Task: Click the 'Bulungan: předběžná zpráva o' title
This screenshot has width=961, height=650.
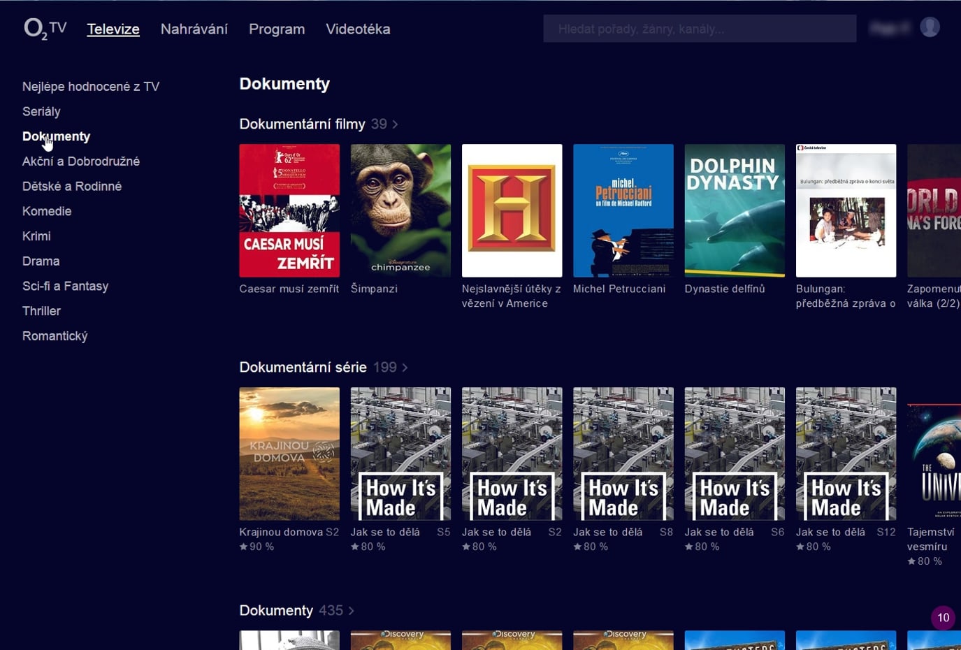Action: coord(846,296)
